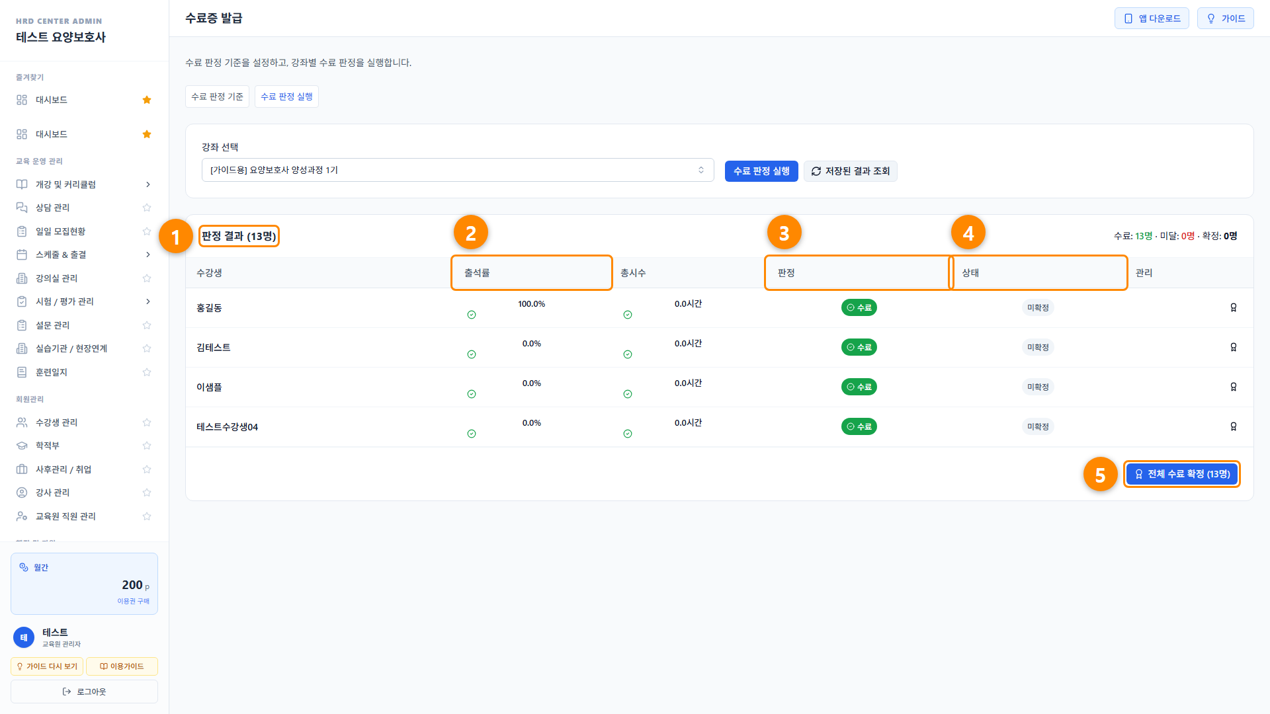Click the certificate icon in 홍길동's row
The width and height of the screenshot is (1270, 714).
point(1233,307)
